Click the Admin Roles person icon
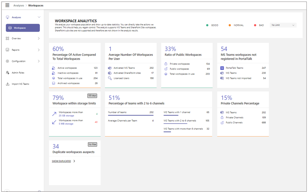This screenshot has height=192, width=308. [7, 73]
